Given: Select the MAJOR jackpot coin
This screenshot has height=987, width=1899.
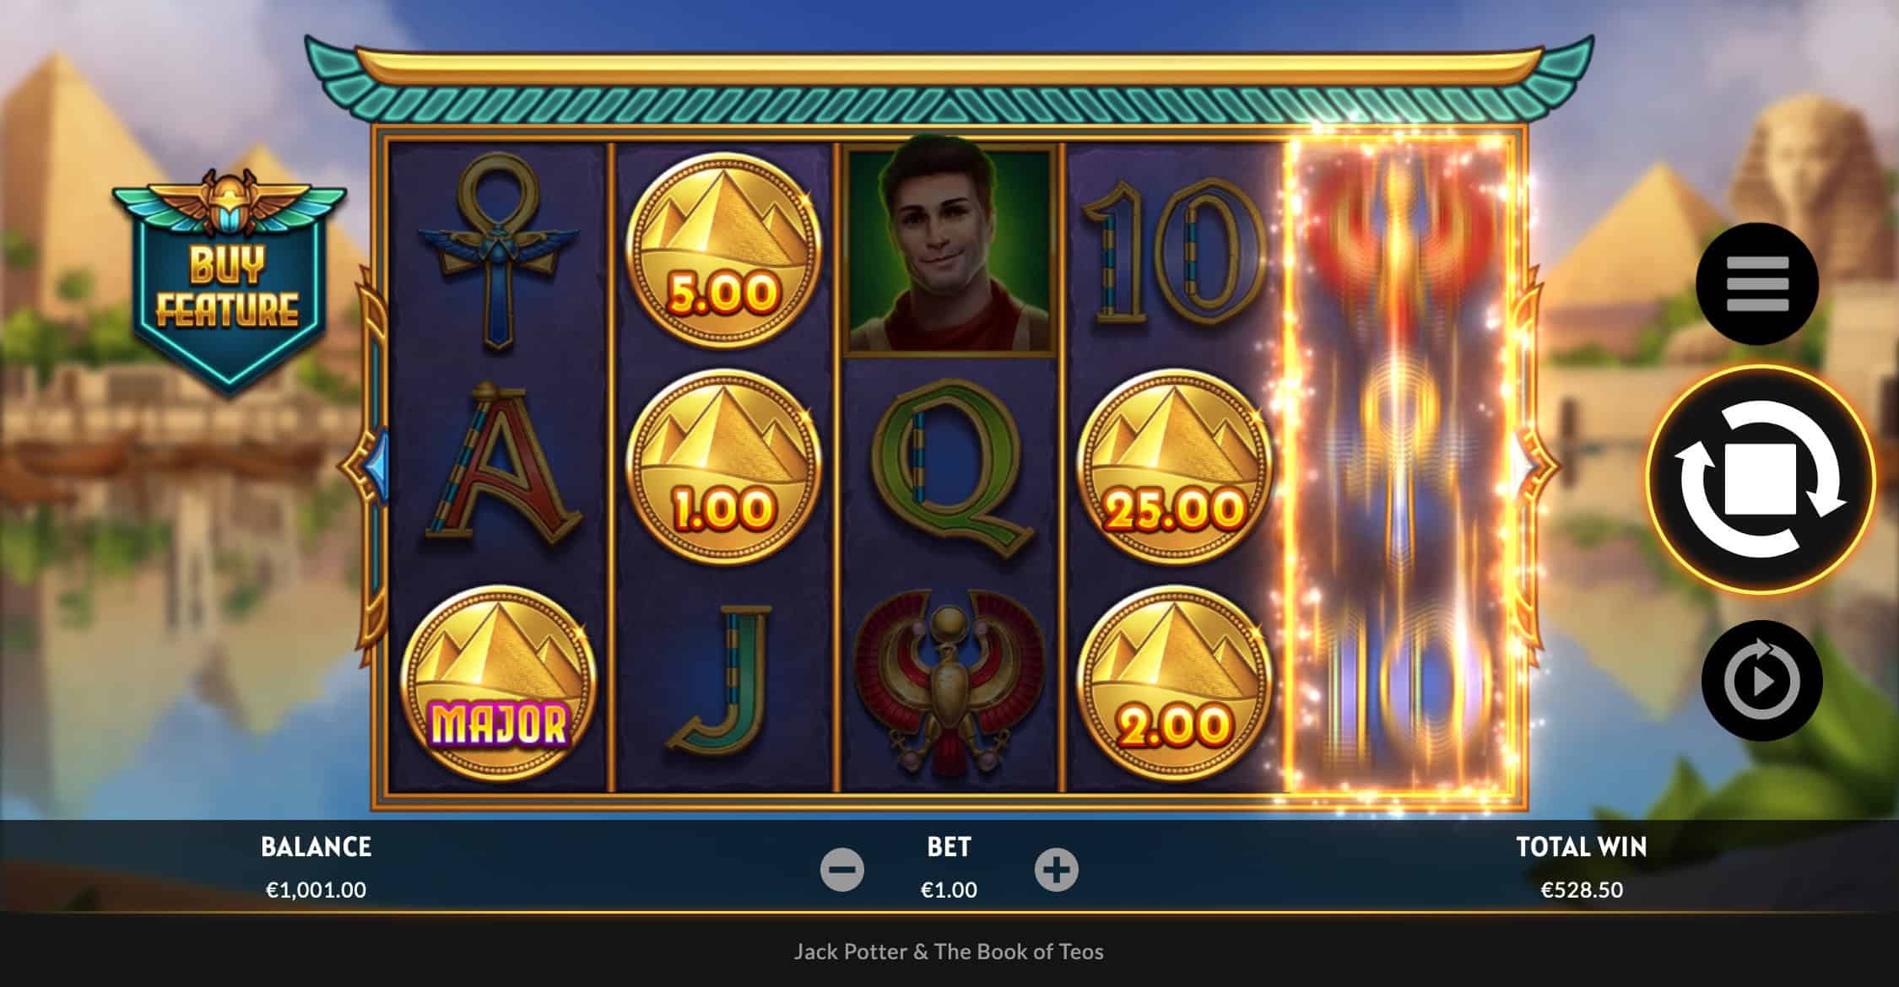Looking at the screenshot, I should [499, 682].
